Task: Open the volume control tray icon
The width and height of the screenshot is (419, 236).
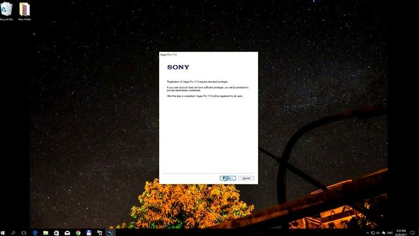Action: pyautogui.click(x=378, y=233)
